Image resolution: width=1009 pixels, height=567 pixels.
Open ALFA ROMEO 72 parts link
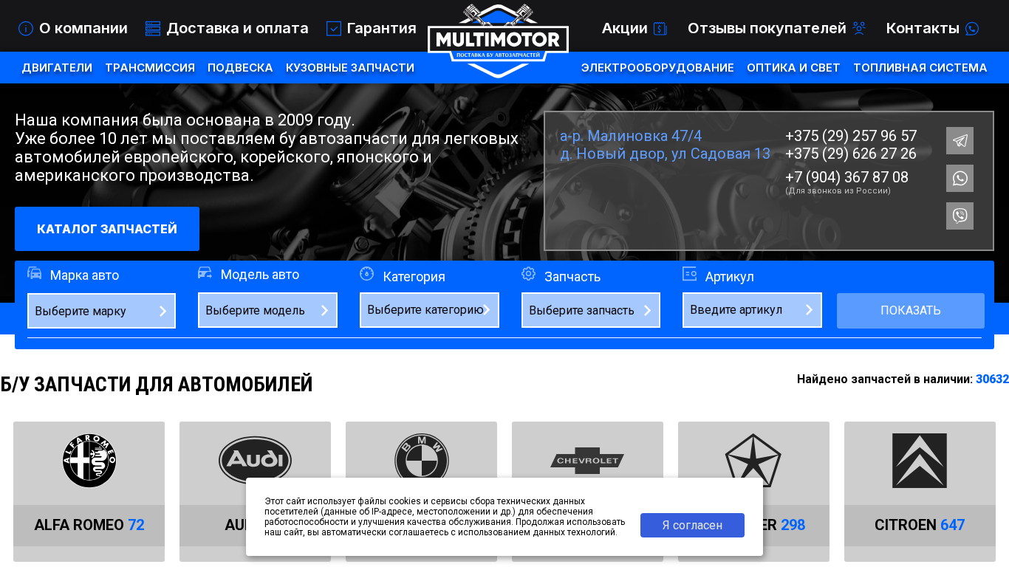click(89, 525)
